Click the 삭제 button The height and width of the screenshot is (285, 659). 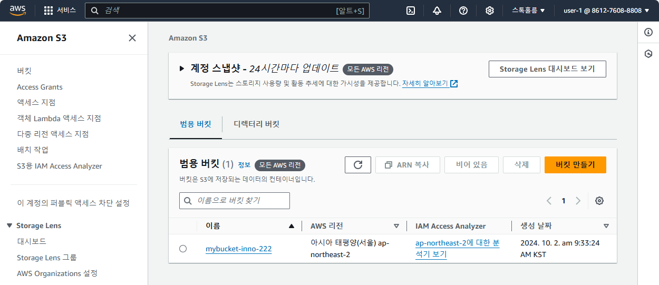click(x=521, y=165)
